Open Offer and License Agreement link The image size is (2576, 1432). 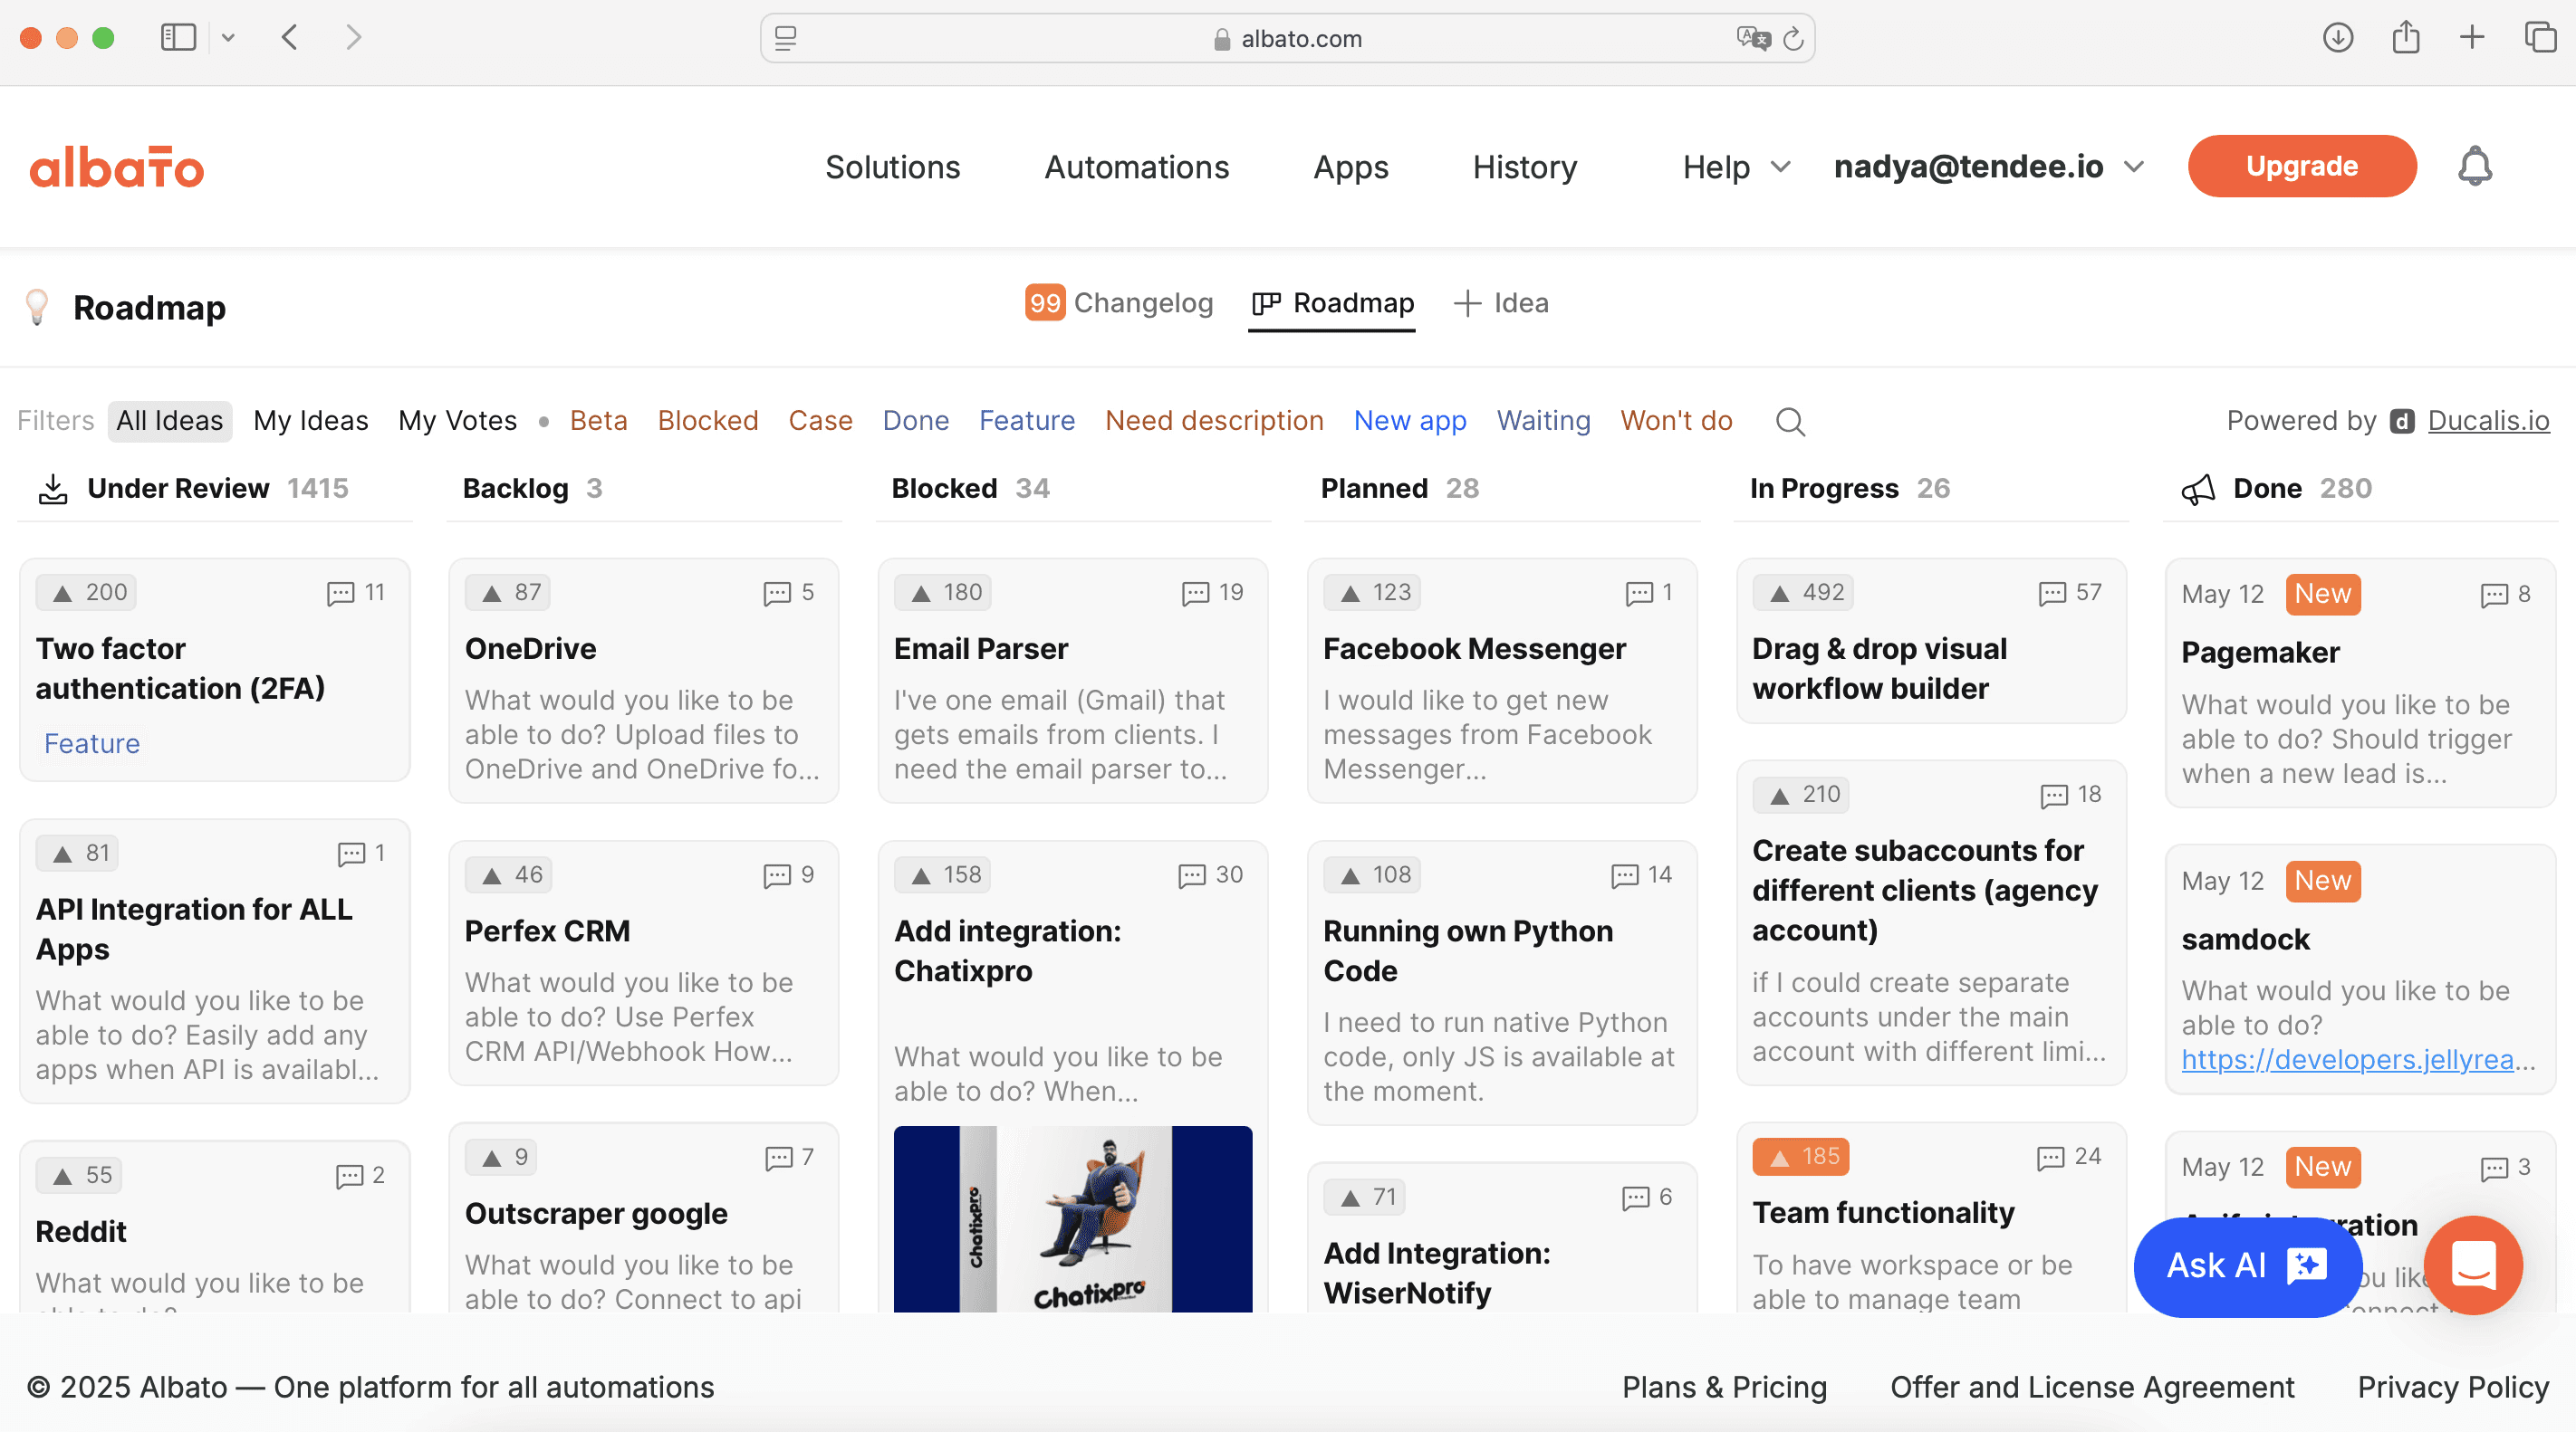click(2092, 1387)
